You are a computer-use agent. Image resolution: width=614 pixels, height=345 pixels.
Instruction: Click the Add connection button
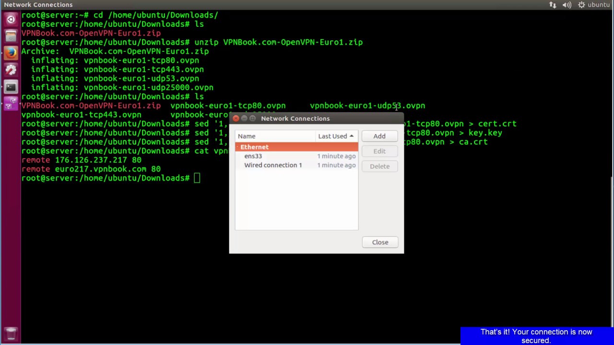click(379, 136)
